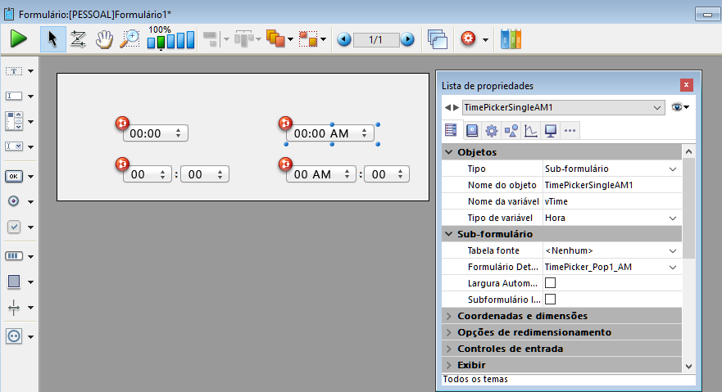Activate the hand pan tool

(104, 38)
